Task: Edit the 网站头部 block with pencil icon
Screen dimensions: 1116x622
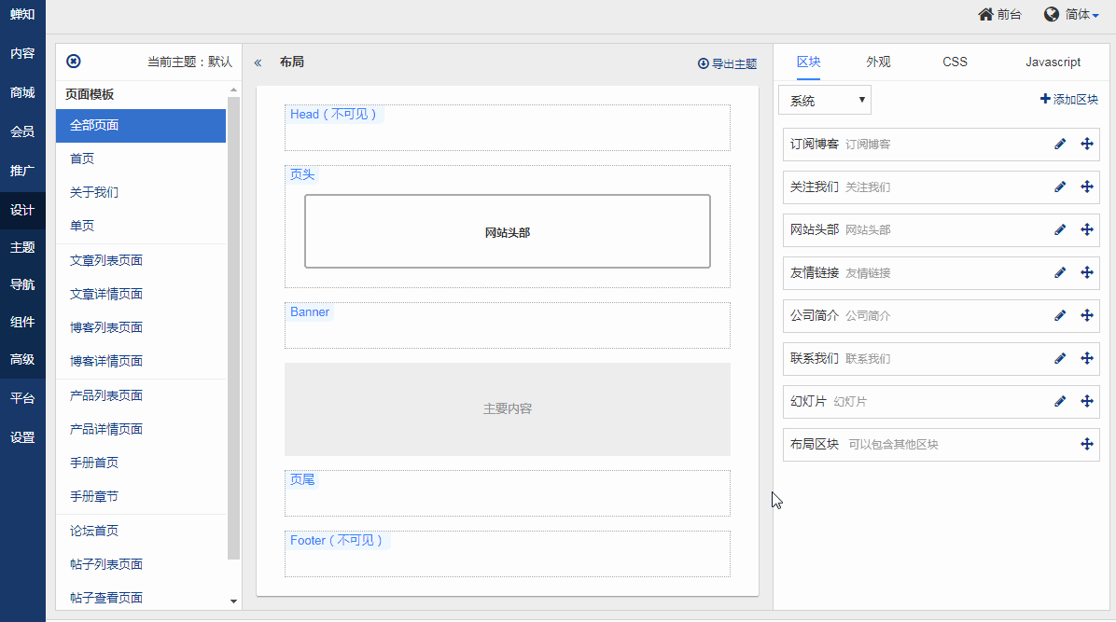Action: (1060, 229)
